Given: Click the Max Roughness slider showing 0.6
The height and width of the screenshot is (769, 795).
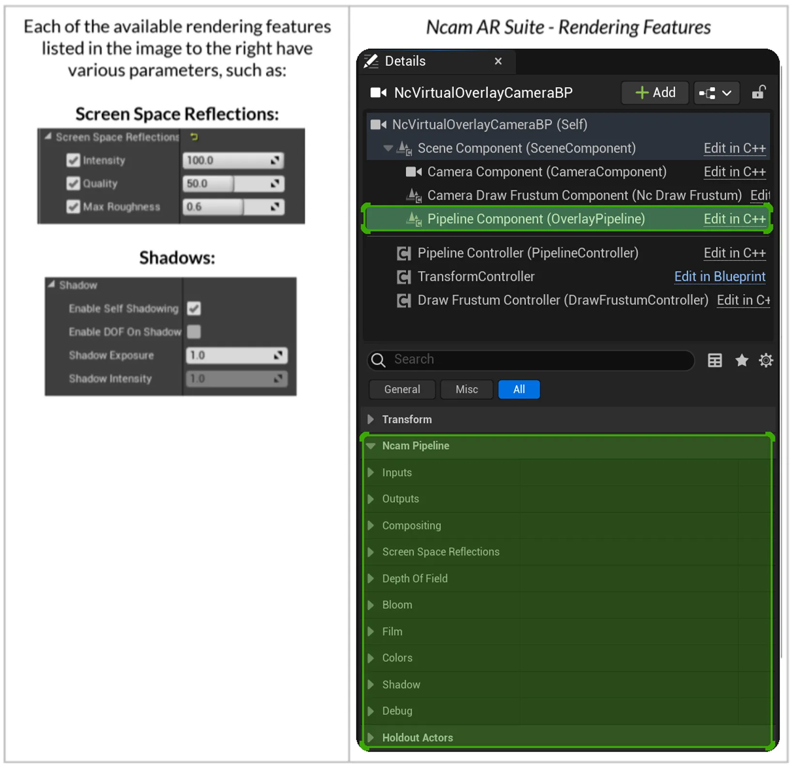Looking at the screenshot, I should click(x=233, y=207).
